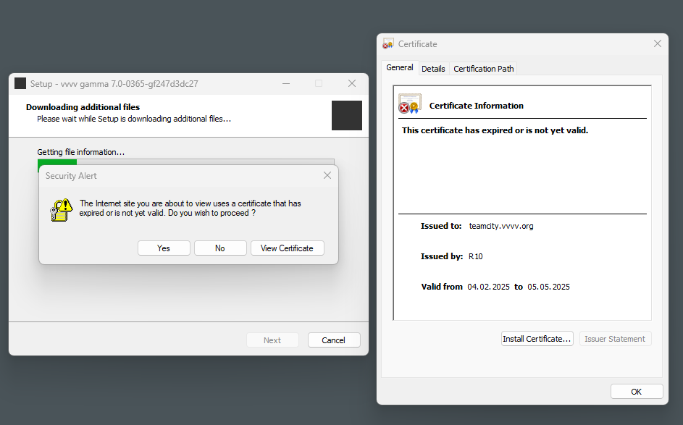Click the Security Alert message text
The image size is (683, 425).
point(190,208)
